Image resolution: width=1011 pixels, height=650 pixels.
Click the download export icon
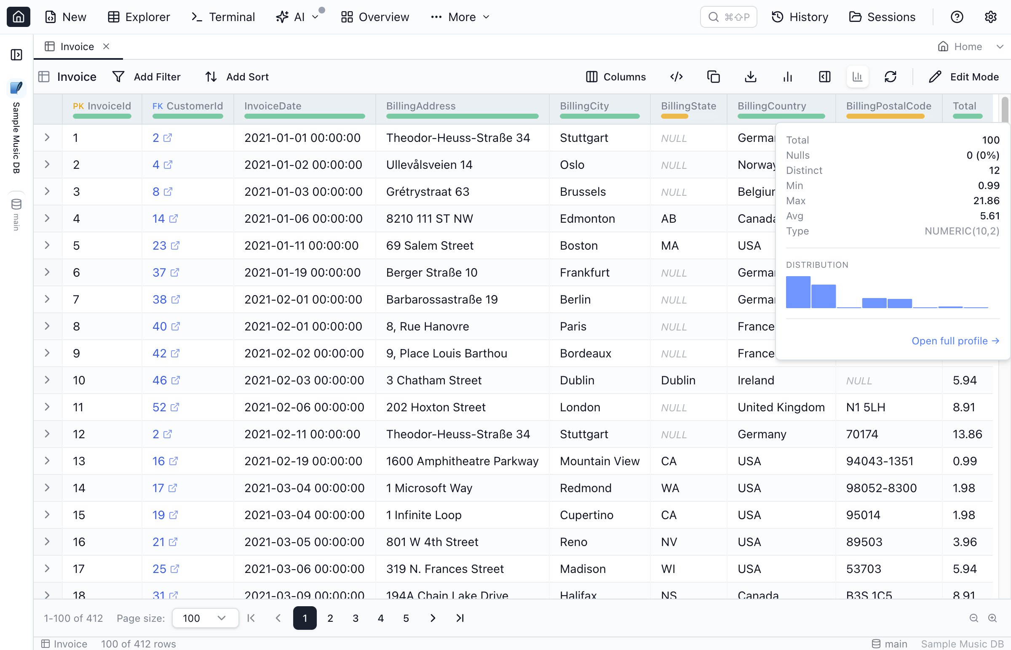coord(750,77)
